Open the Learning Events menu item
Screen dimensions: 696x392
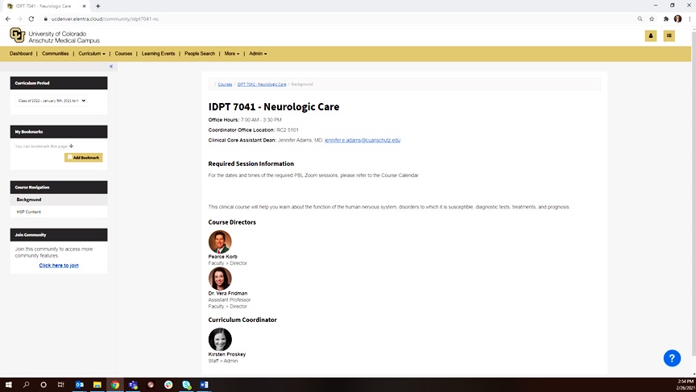coord(158,54)
